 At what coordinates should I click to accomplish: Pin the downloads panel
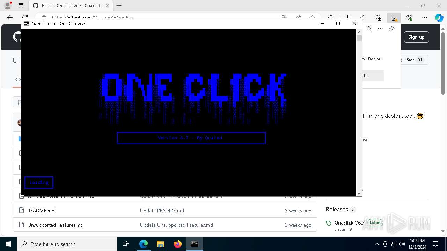click(392, 29)
